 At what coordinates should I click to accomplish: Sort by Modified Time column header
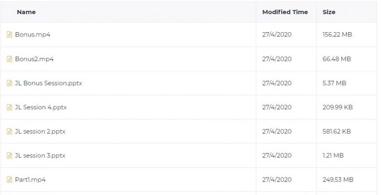[285, 12]
